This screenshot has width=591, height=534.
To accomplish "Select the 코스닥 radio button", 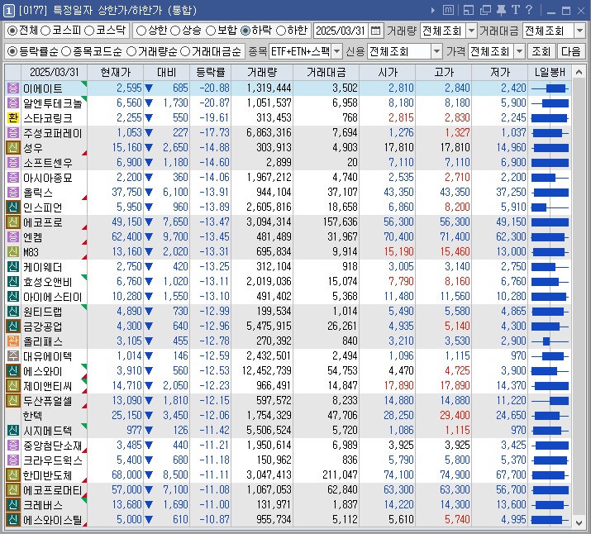I will [x=89, y=31].
